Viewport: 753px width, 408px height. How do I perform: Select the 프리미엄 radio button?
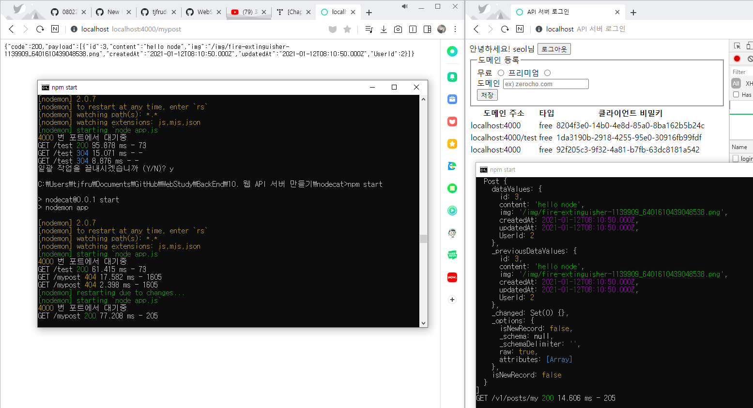tap(547, 72)
